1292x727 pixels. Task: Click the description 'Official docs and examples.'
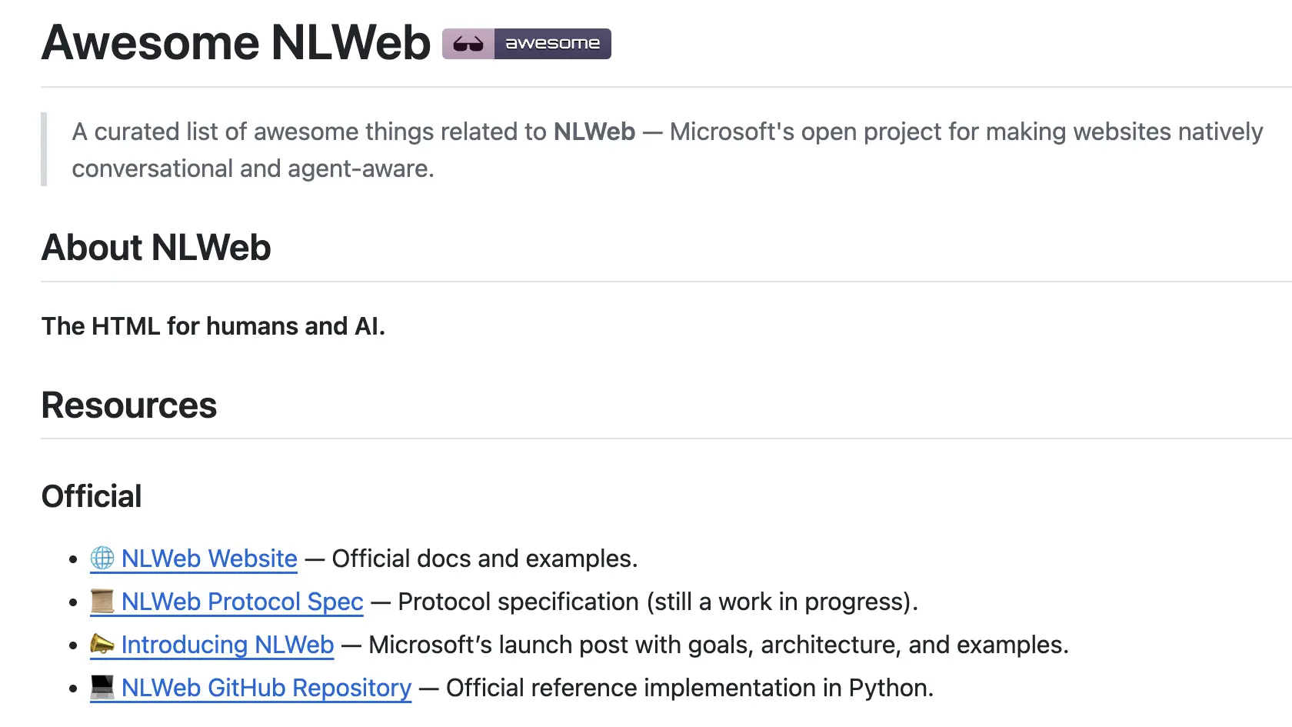(x=484, y=559)
